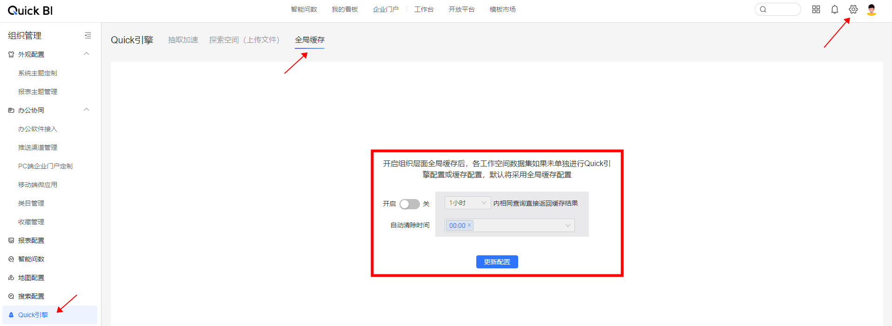Switch to 探索空间(上传文件) tab

coord(244,40)
